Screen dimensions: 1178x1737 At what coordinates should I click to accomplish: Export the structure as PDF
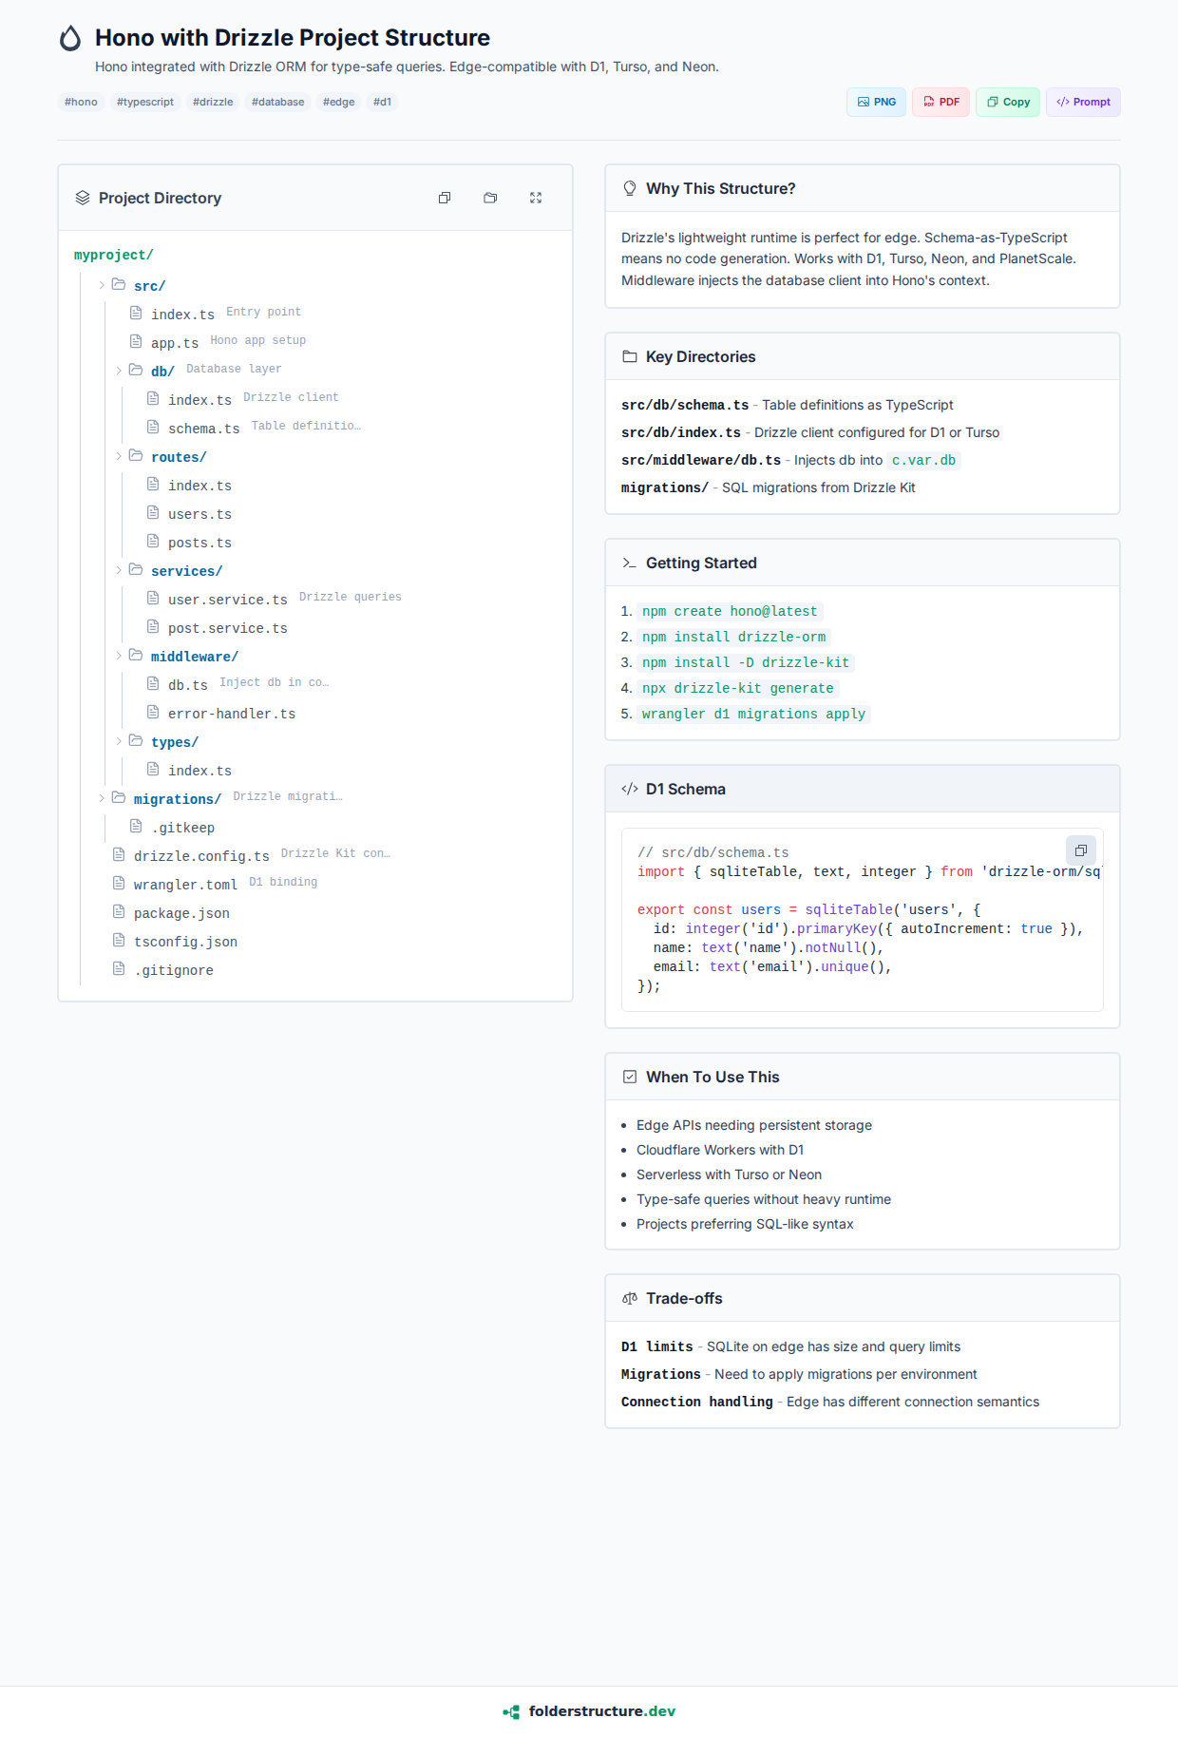tap(940, 102)
